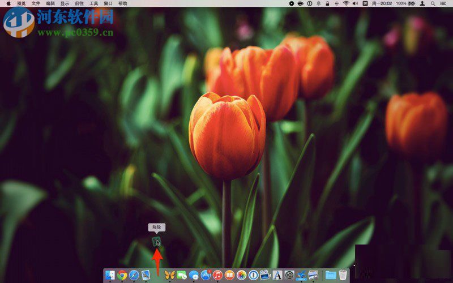The image size is (453, 283).
Task: Launch iTunes music icon in Dock
Action: point(217,275)
